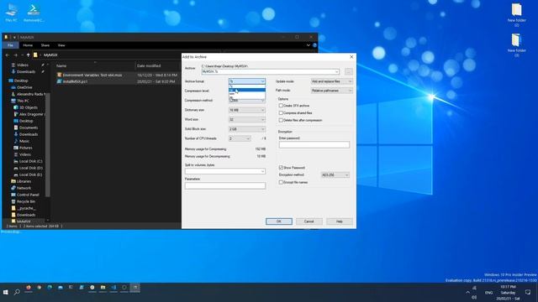Viewport: 538px width, 302px height.
Task: Expand the File Explorer ribbon chevron
Action: click(309, 45)
